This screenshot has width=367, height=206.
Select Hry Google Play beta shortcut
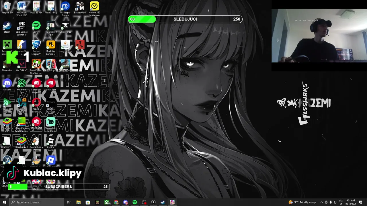[x=7, y=105]
